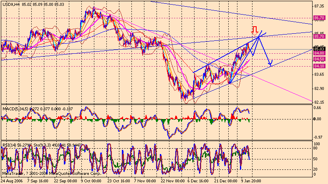Select the pink 84.80 price level label
The width and height of the screenshot is (328, 184).
point(319,53)
